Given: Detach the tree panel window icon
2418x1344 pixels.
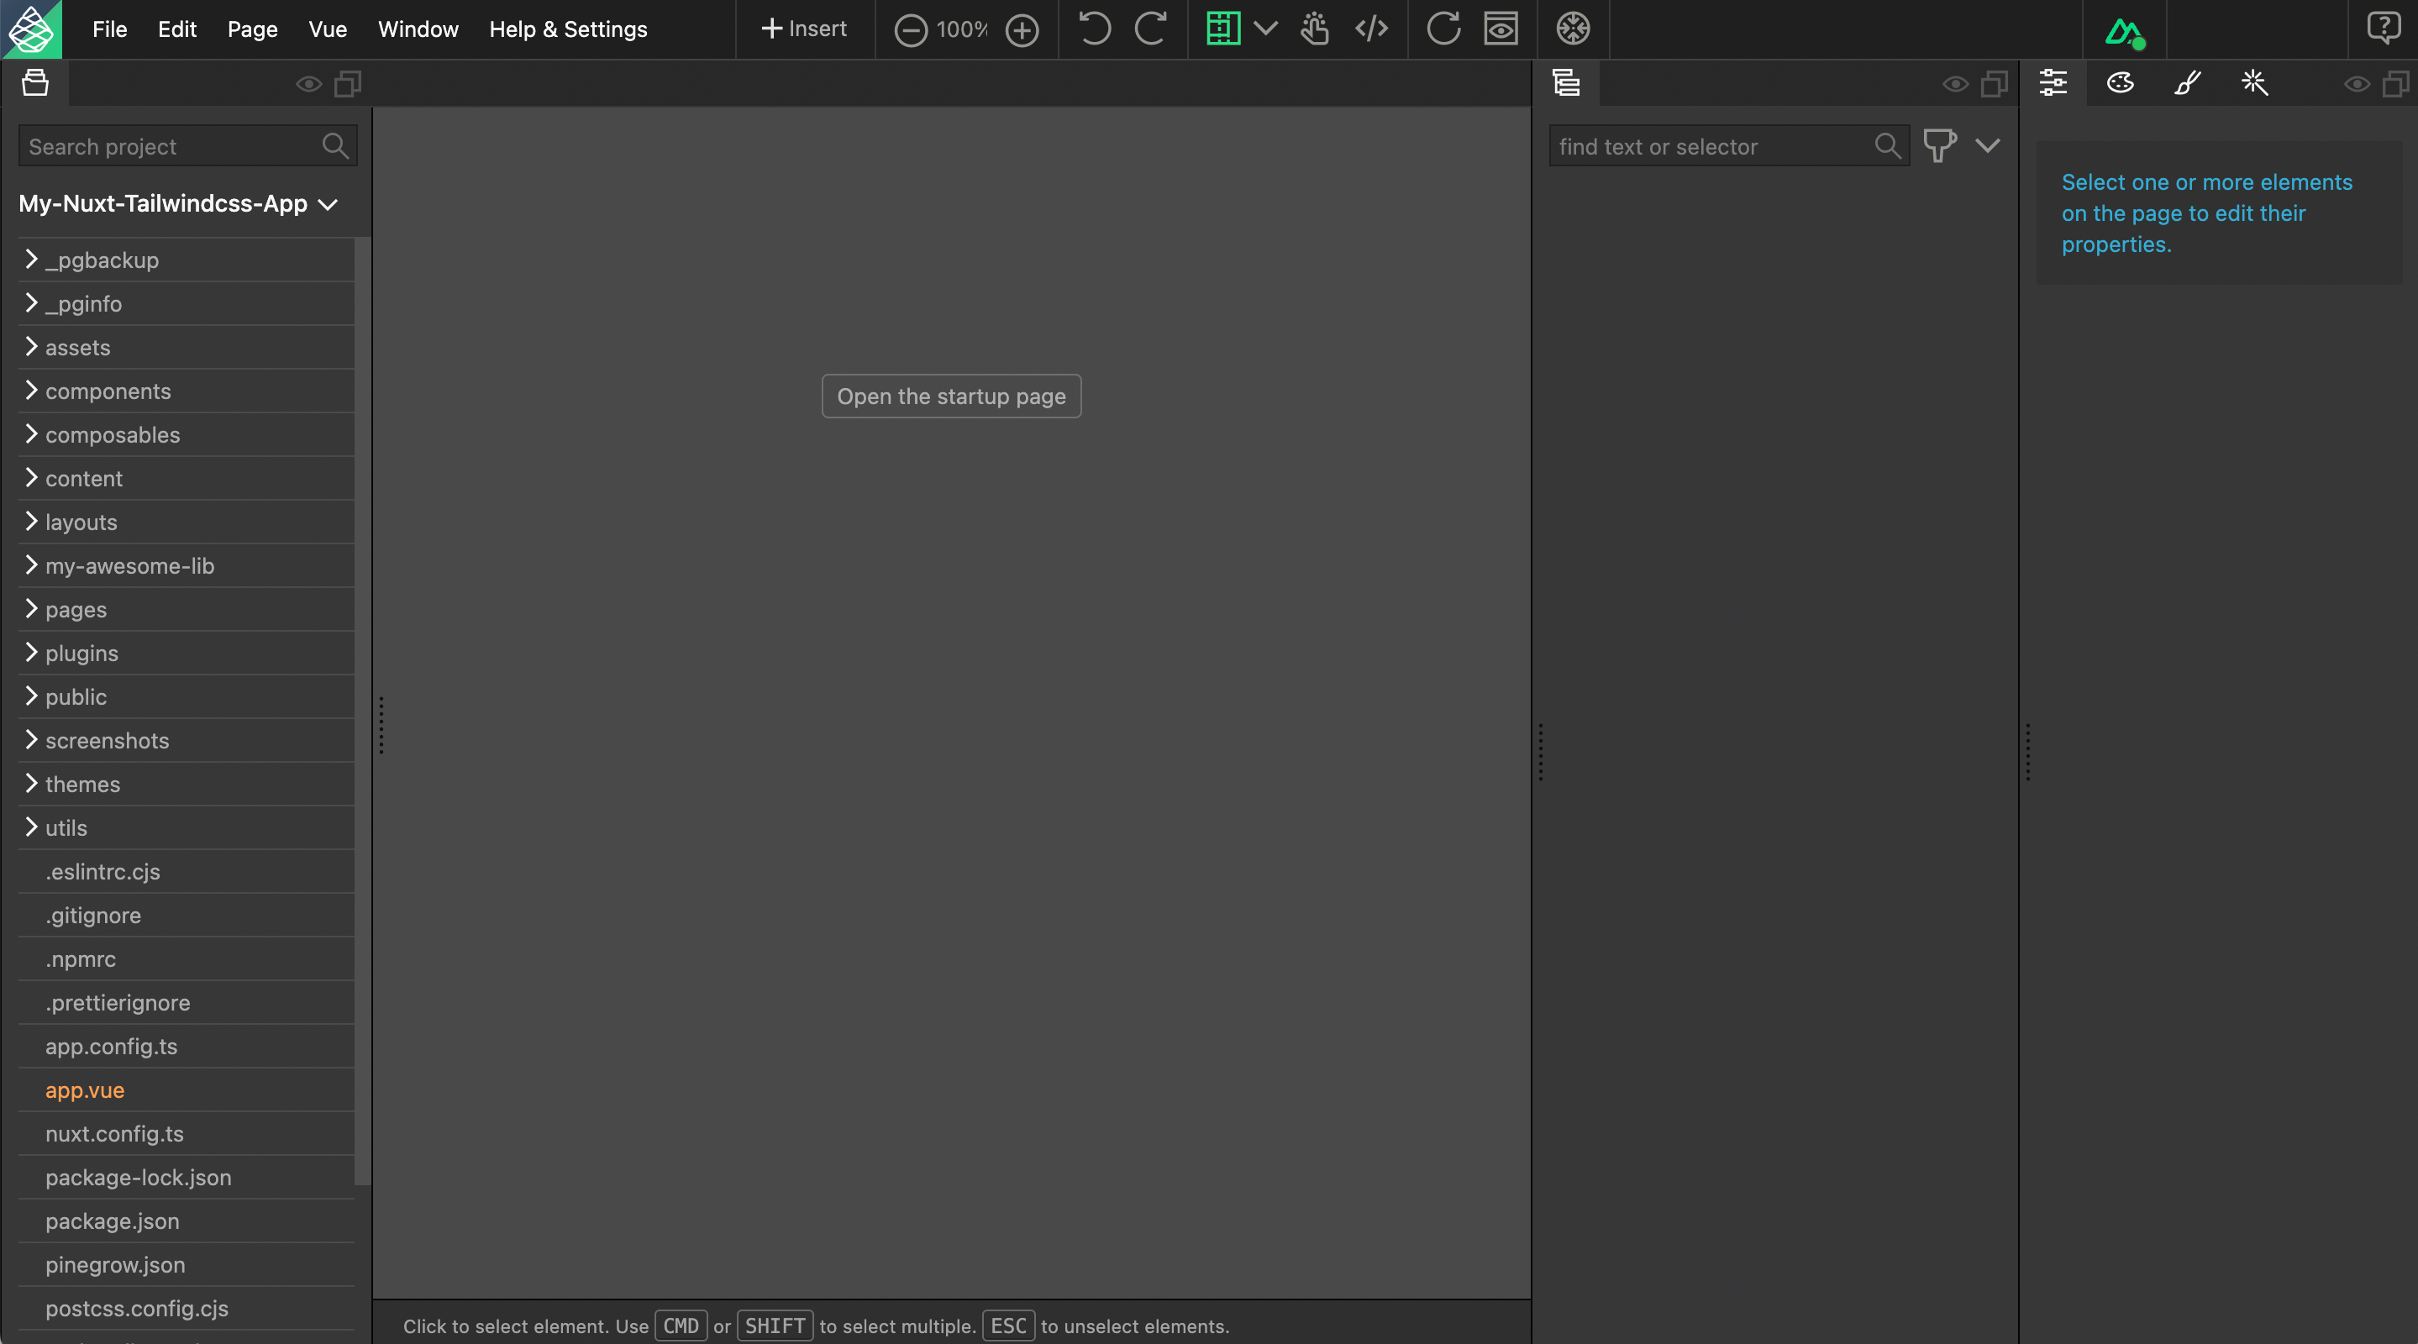Looking at the screenshot, I should coord(1995,85).
